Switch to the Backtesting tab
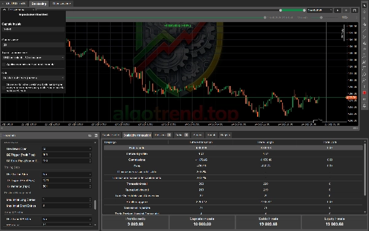The width and height of the screenshot is (369, 231). 39,4
